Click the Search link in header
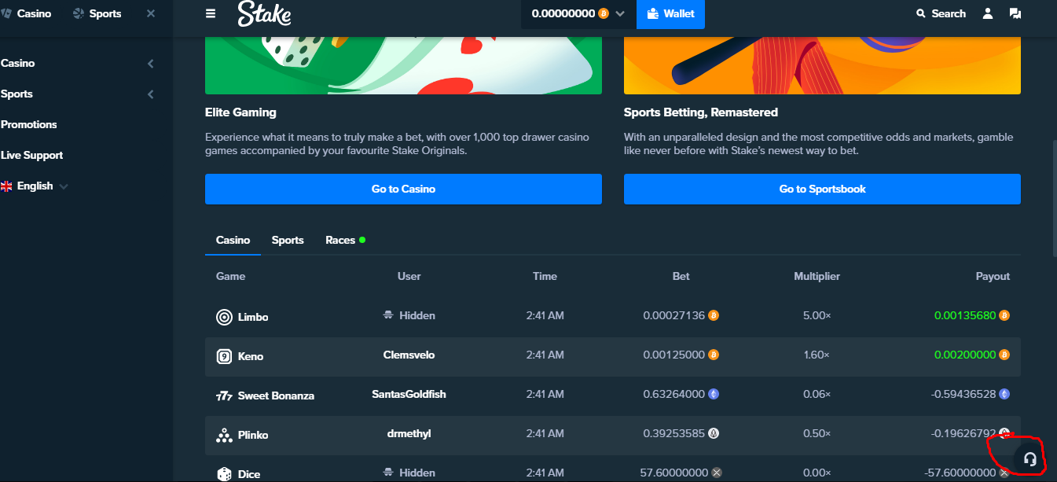1057x482 pixels. tap(941, 13)
